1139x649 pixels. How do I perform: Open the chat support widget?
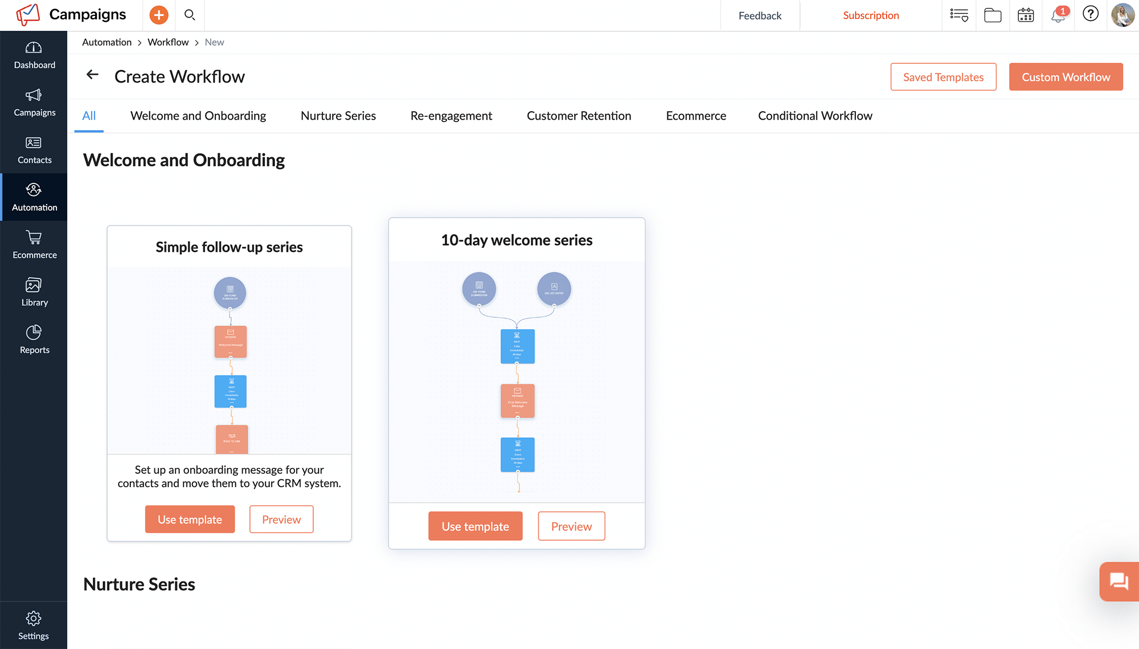[1118, 581]
